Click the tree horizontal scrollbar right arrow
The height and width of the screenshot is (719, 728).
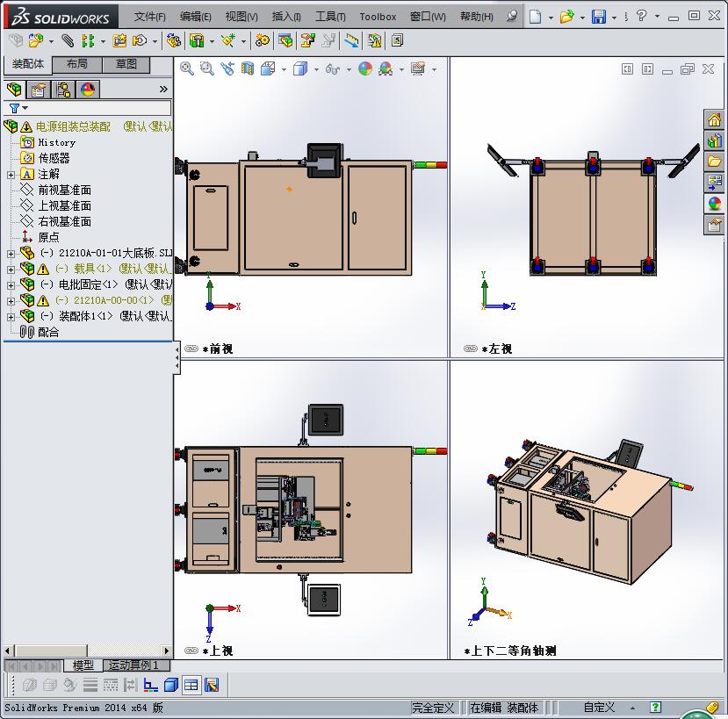point(167,651)
